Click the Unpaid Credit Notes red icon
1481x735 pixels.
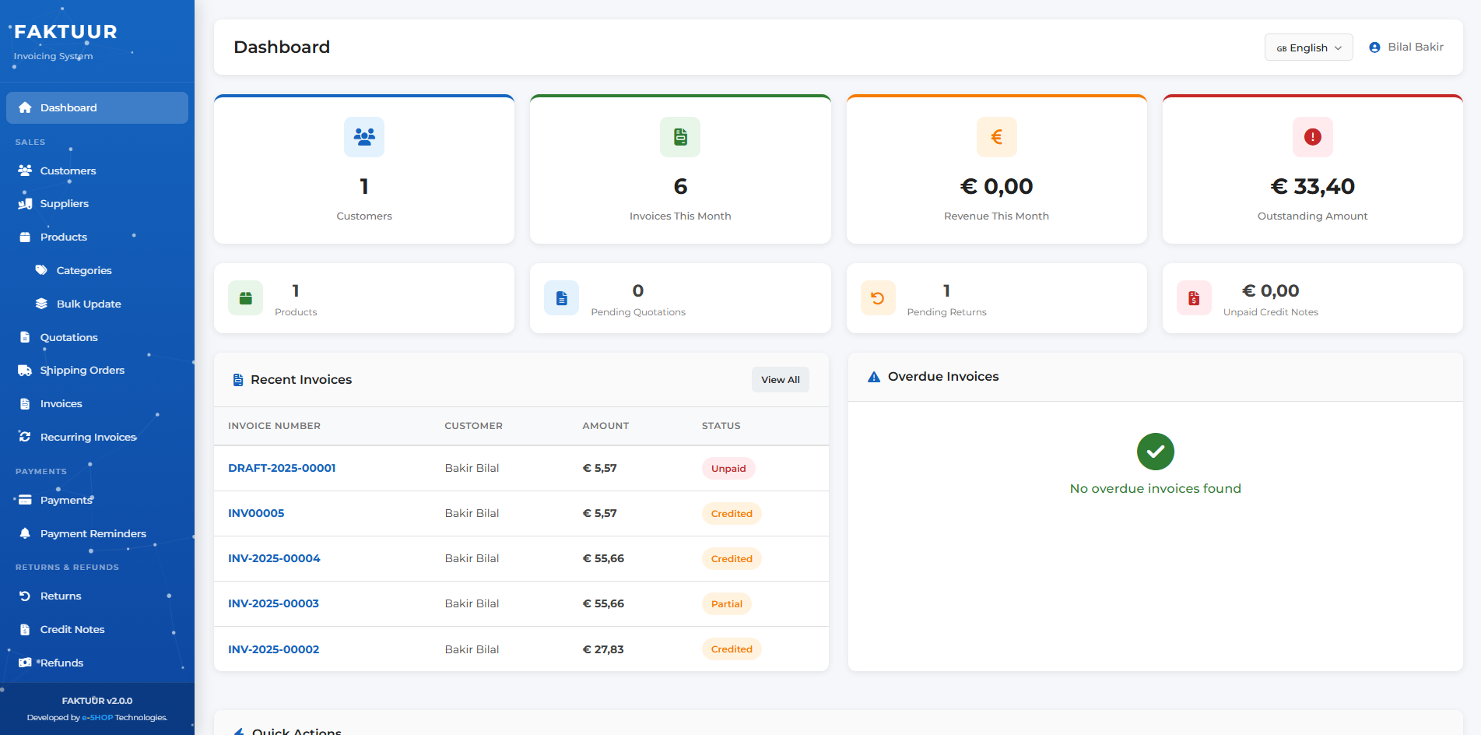pos(1194,298)
